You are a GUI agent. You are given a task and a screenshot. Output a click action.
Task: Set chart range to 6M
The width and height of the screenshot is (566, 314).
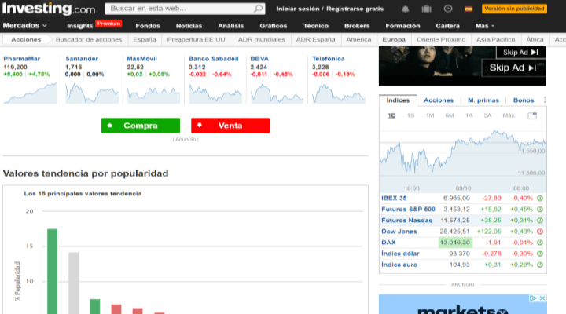pos(450,115)
